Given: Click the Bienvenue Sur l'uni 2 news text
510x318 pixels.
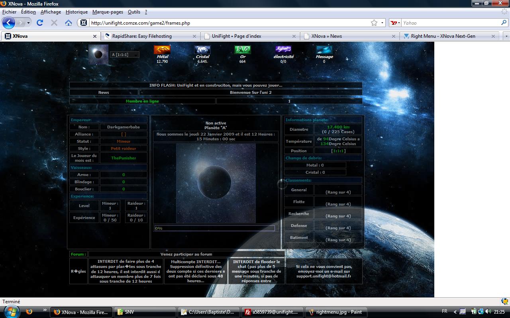Looking at the screenshot, I should pyautogui.click(x=251, y=92).
